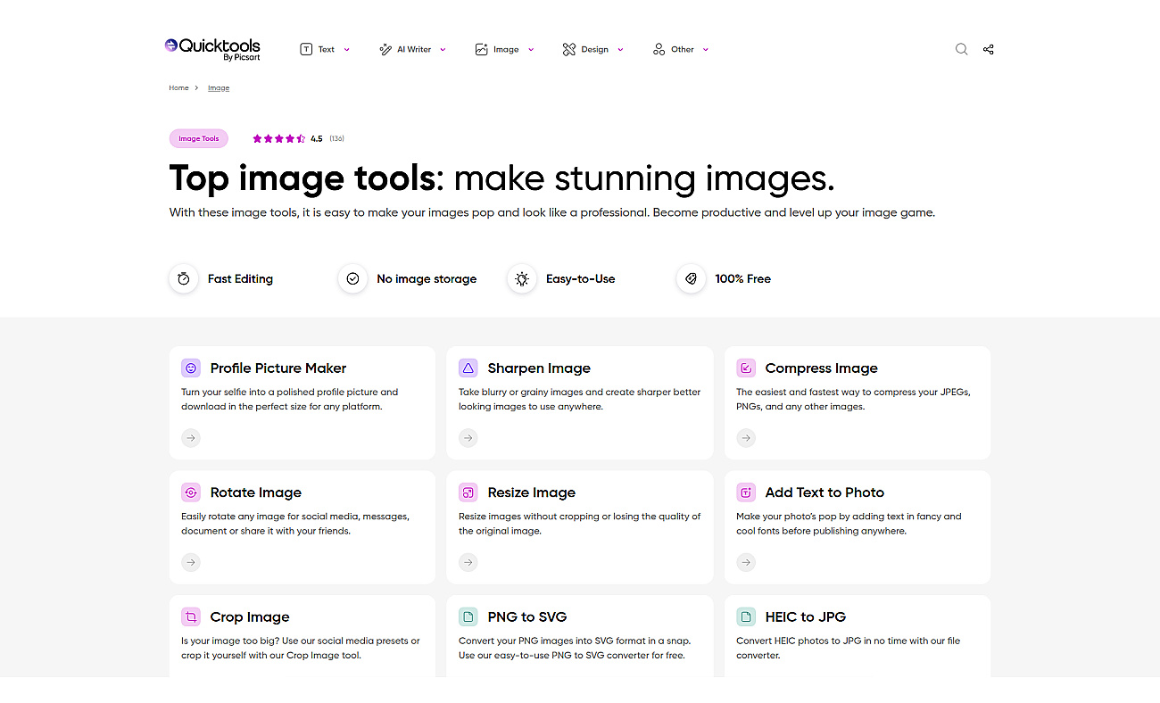Open the Text navigation menu
This screenshot has height=703, width=1160.
coord(326,49)
